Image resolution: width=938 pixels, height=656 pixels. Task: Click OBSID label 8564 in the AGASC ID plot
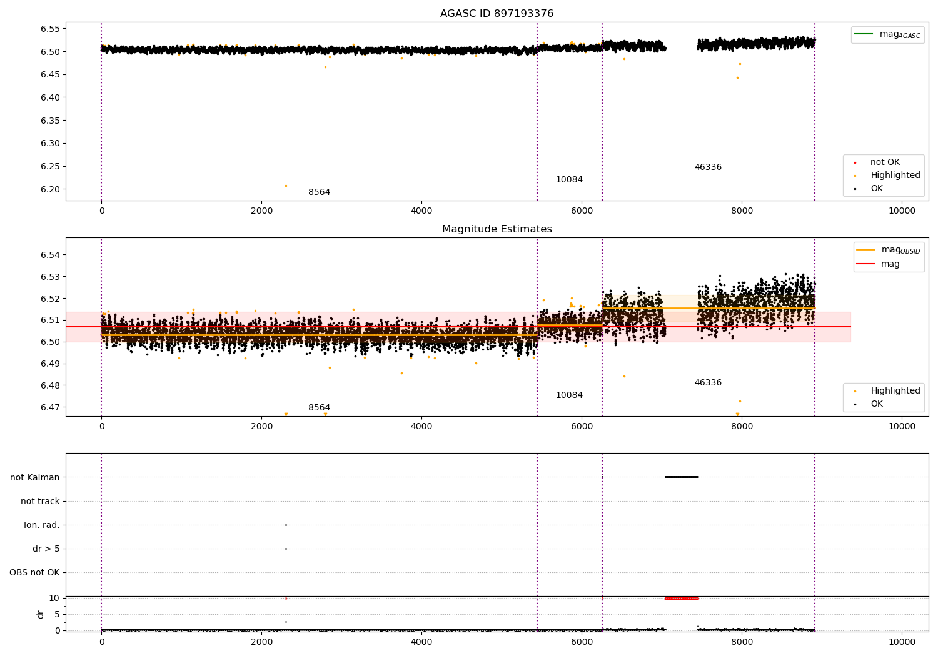point(319,192)
